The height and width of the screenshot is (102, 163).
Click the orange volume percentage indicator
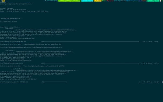coord(144,1)
